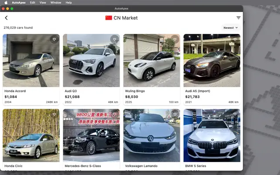Open the Audi A5 photo
This screenshot has height=175, width=280.
coord(212,61)
